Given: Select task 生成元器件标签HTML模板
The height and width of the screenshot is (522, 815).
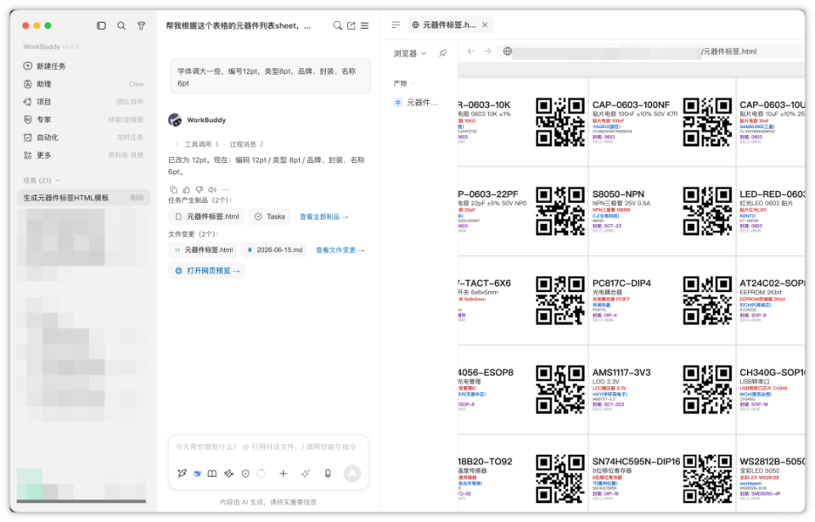Looking at the screenshot, I should coord(83,198).
